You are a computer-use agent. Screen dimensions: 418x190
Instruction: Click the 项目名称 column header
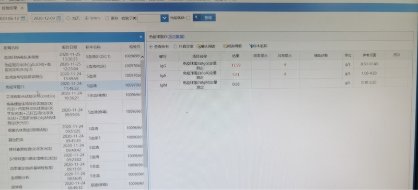point(200,56)
